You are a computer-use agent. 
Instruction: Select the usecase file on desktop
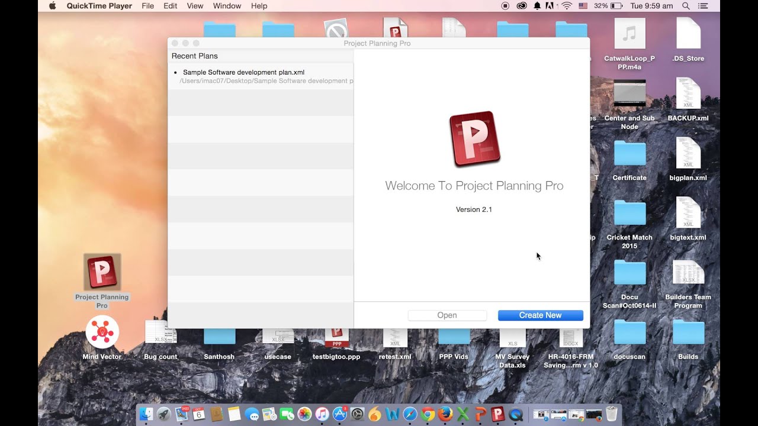[278, 343]
